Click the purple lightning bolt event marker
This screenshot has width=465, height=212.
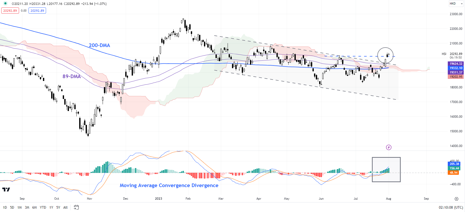point(389,147)
